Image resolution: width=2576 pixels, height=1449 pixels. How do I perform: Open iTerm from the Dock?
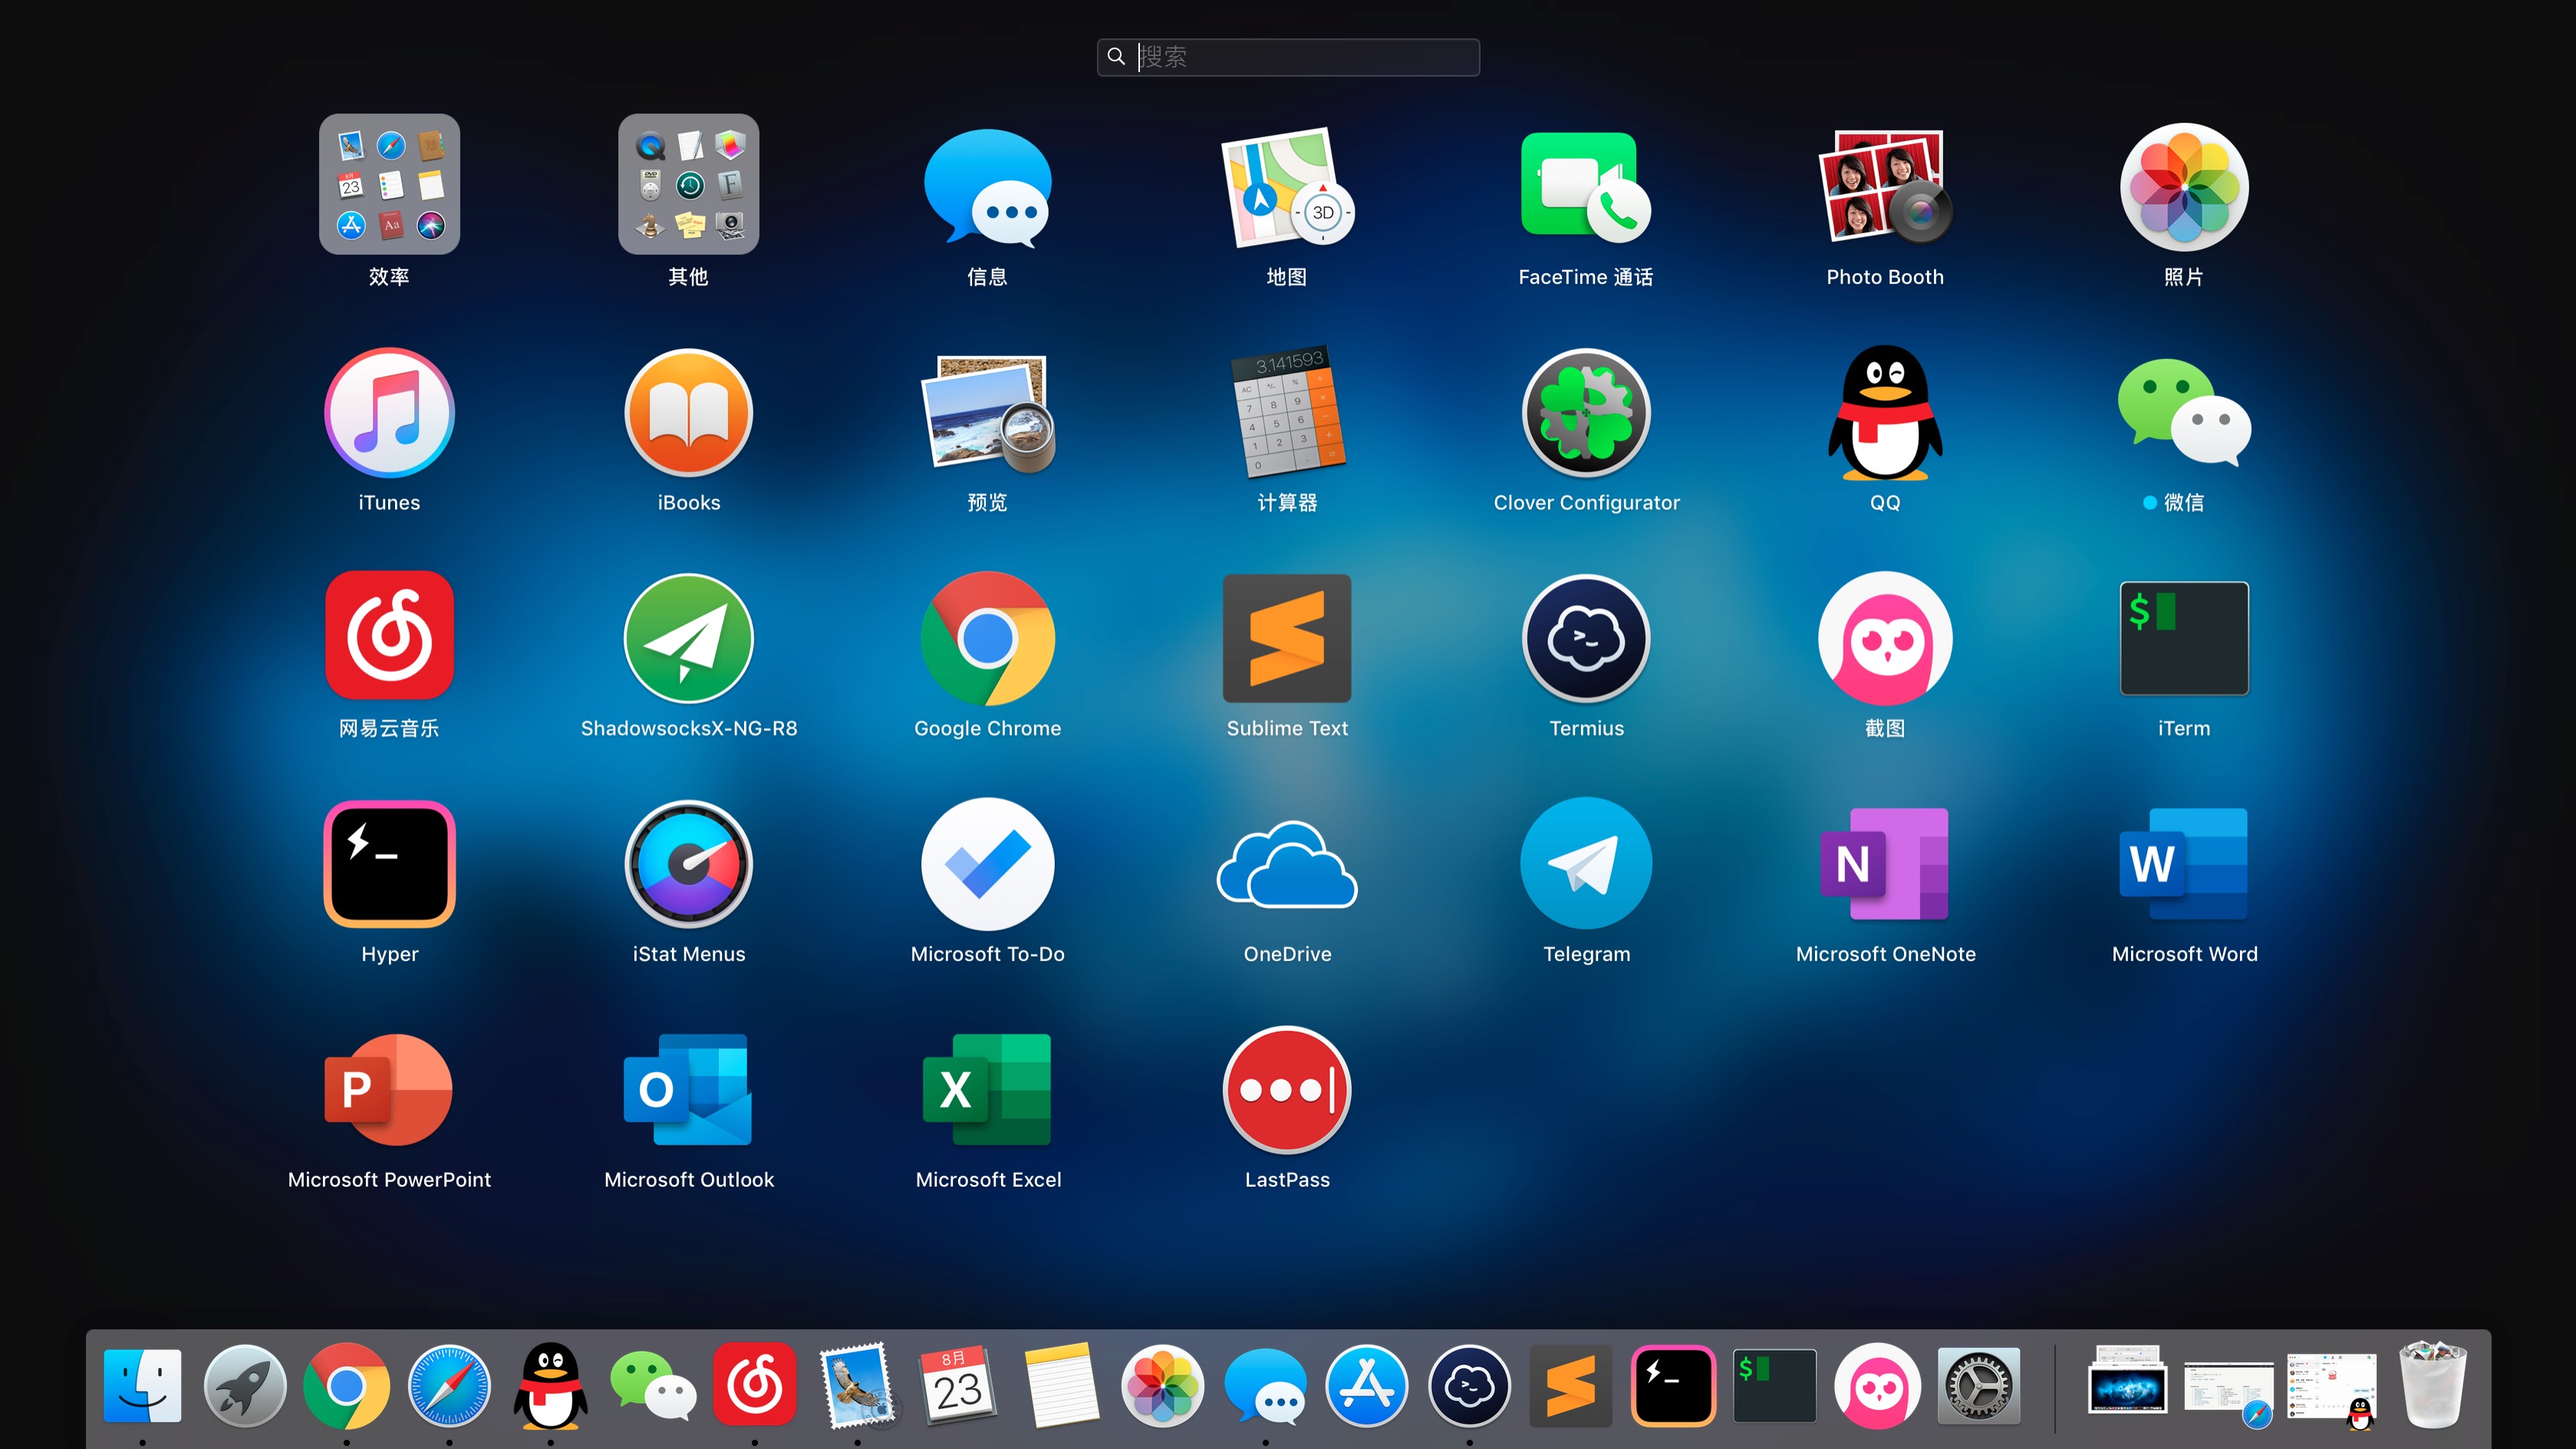tap(1774, 1385)
